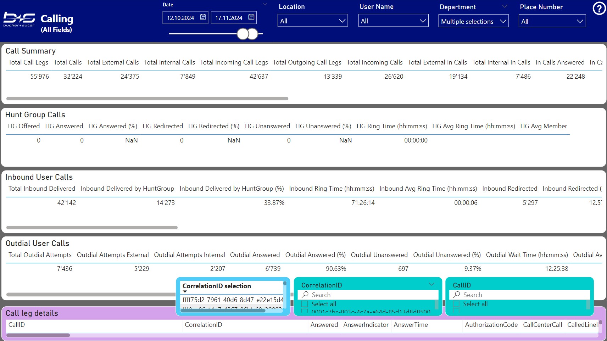Click the CallID slicer search magnifier icon
Viewport: 607px width, 341px height.
tap(457, 295)
